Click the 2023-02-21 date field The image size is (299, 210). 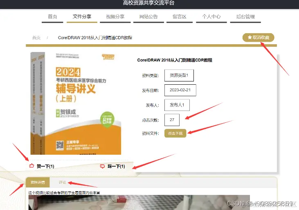coord(180,90)
